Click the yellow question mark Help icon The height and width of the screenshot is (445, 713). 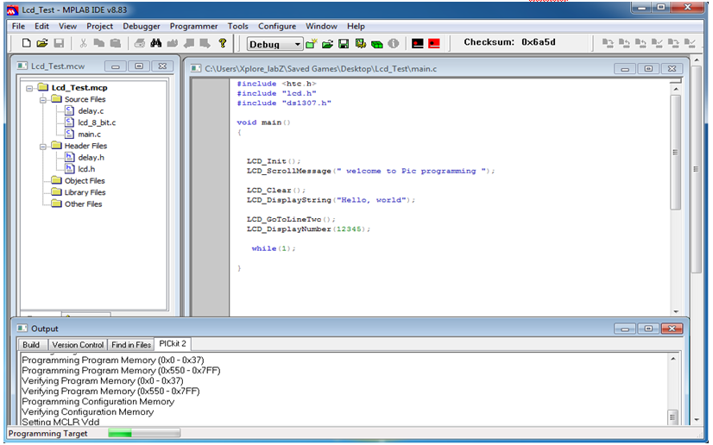coord(223,43)
